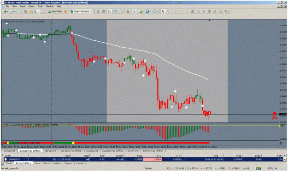Select the Trendline drawing tool
The height and width of the screenshot is (171, 288).
pos(187,11)
